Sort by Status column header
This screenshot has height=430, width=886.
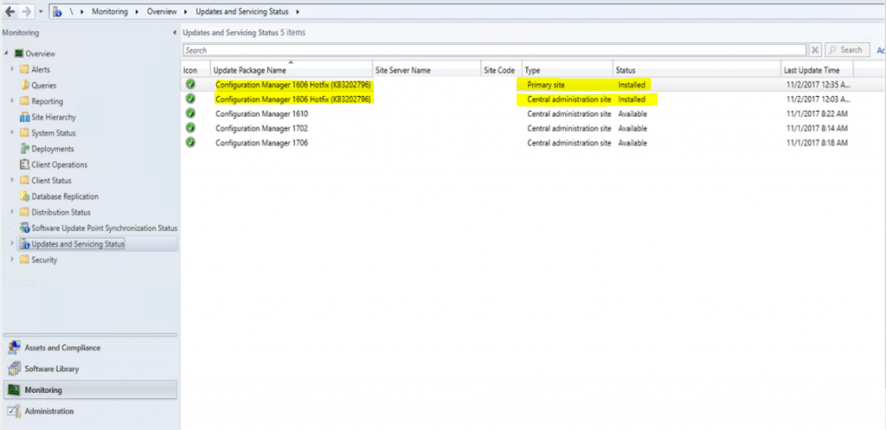click(x=697, y=70)
